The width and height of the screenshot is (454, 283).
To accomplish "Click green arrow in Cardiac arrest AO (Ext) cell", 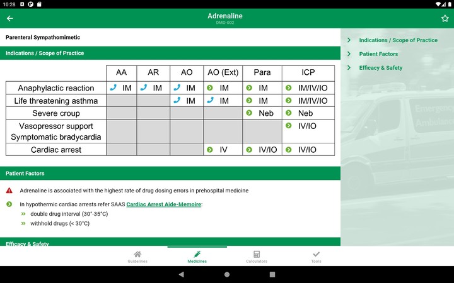I will (210, 150).
